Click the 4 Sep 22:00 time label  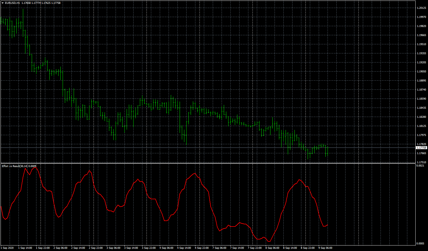point(202,248)
